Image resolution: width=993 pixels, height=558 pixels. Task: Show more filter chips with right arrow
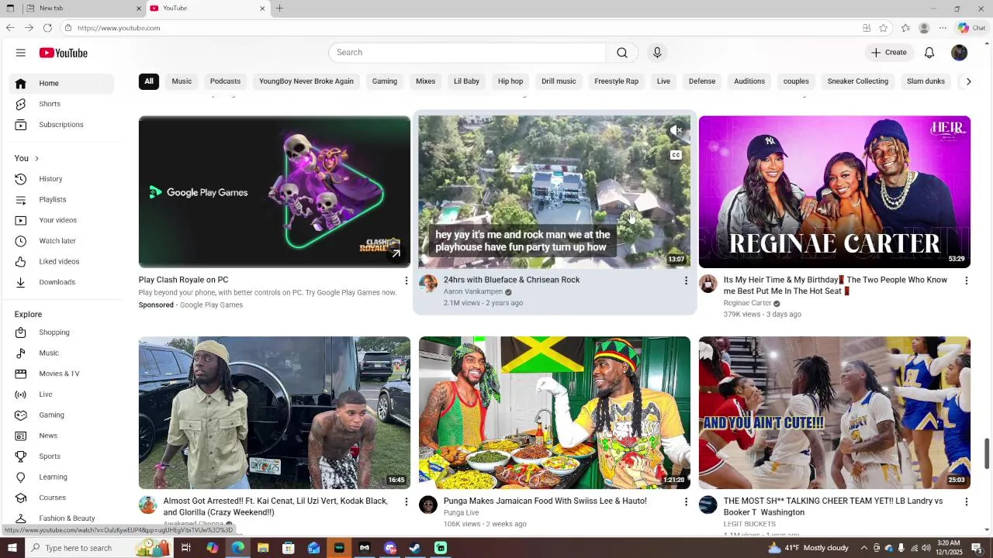tap(968, 81)
